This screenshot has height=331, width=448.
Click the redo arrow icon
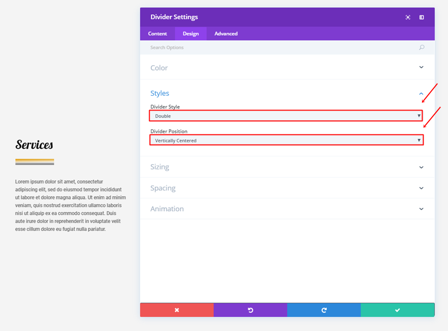[x=324, y=310]
